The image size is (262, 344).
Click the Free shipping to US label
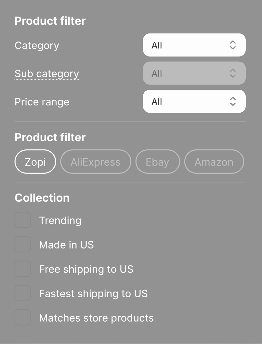click(86, 269)
